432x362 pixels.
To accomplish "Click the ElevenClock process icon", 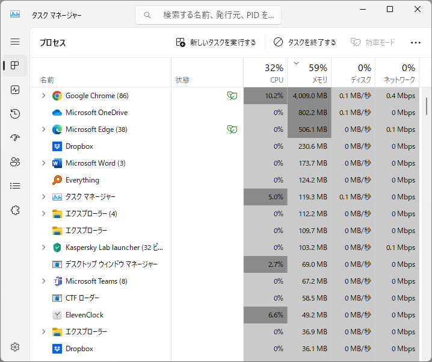I will point(57,315).
